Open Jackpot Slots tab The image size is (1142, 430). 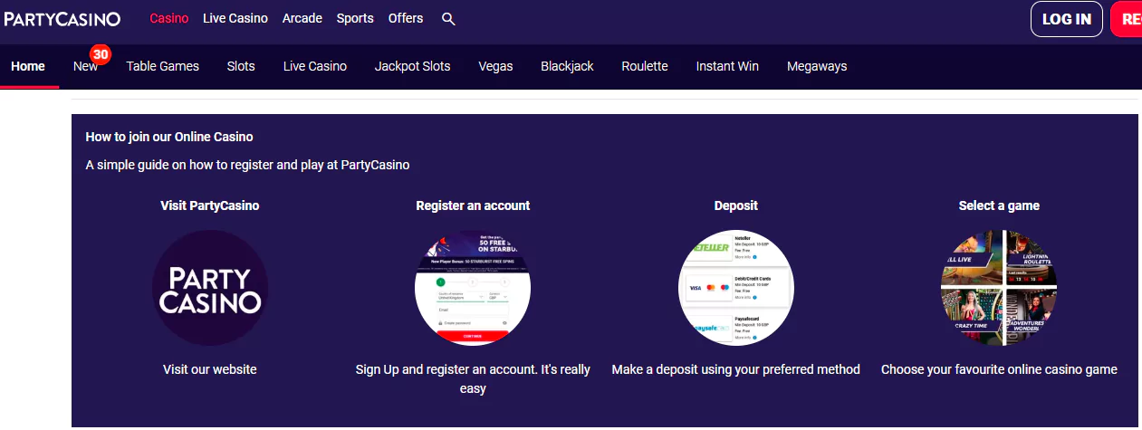[413, 66]
